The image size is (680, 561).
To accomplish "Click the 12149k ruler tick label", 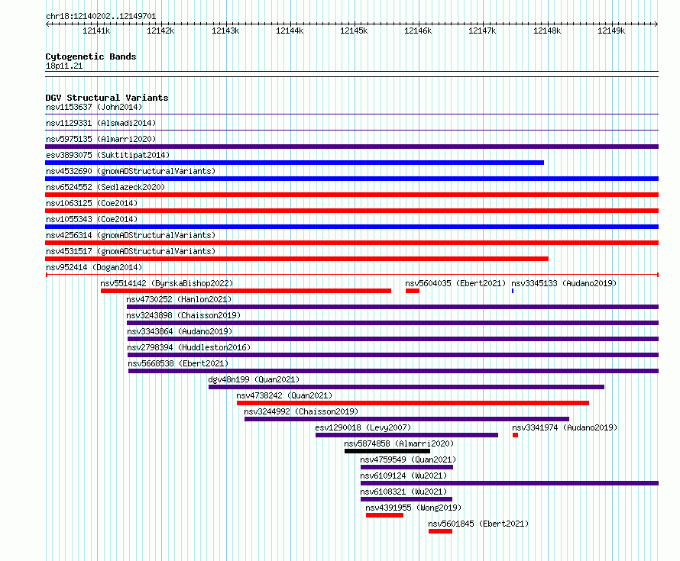I will coord(611,31).
